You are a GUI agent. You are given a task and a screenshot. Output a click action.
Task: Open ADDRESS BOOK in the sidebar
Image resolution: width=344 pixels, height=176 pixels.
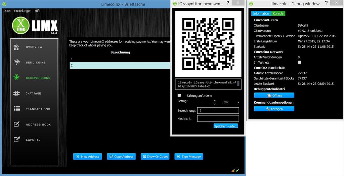tap(38, 125)
